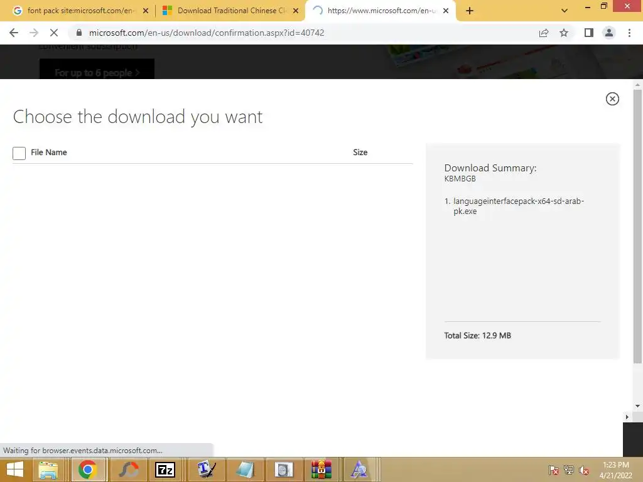Close the Download Traditional Chinese tab
643x482 pixels.
tap(296, 11)
